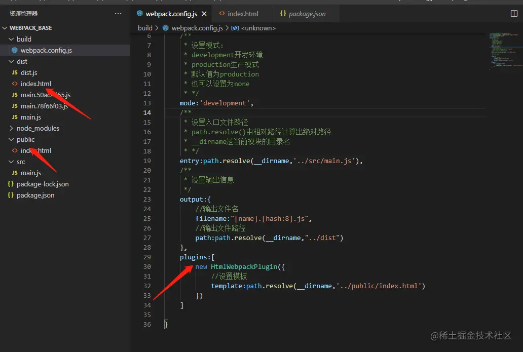Click the webpack.config.js breadcrumb segment
The height and width of the screenshot is (352, 523).
pyautogui.click(x=197, y=28)
